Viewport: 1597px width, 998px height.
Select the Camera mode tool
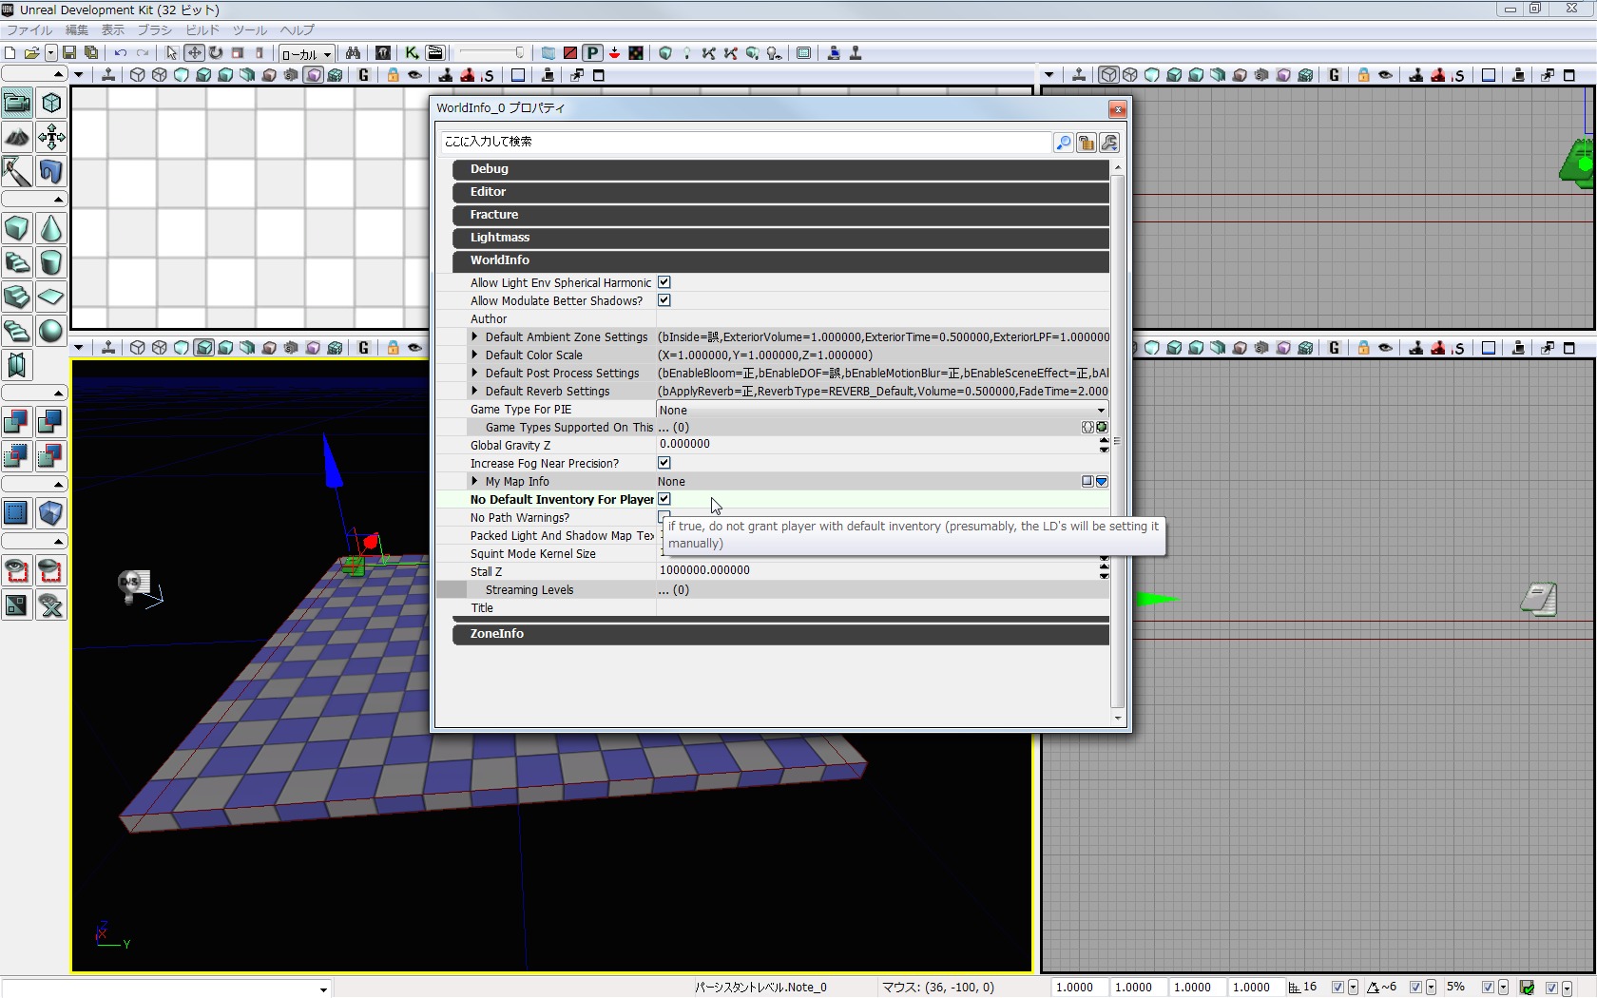pyautogui.click(x=17, y=103)
